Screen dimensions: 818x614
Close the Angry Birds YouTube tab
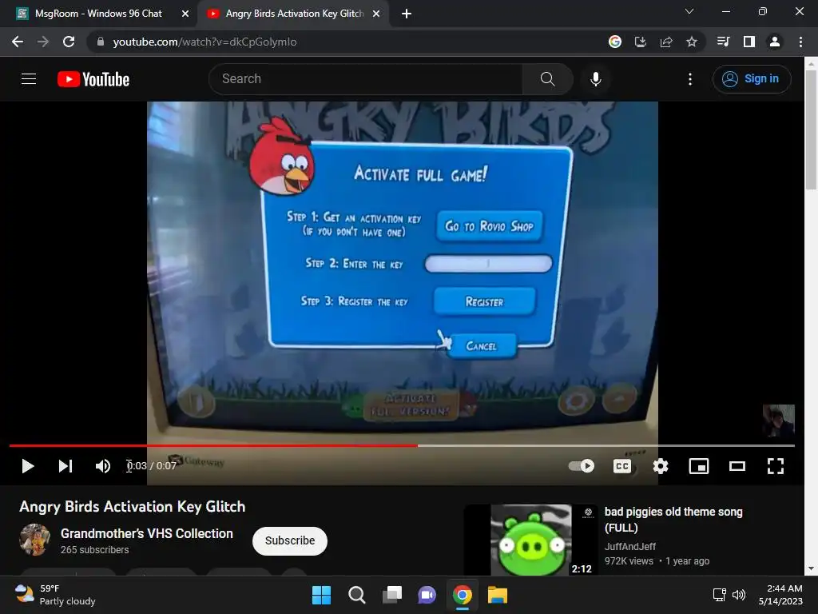[376, 14]
